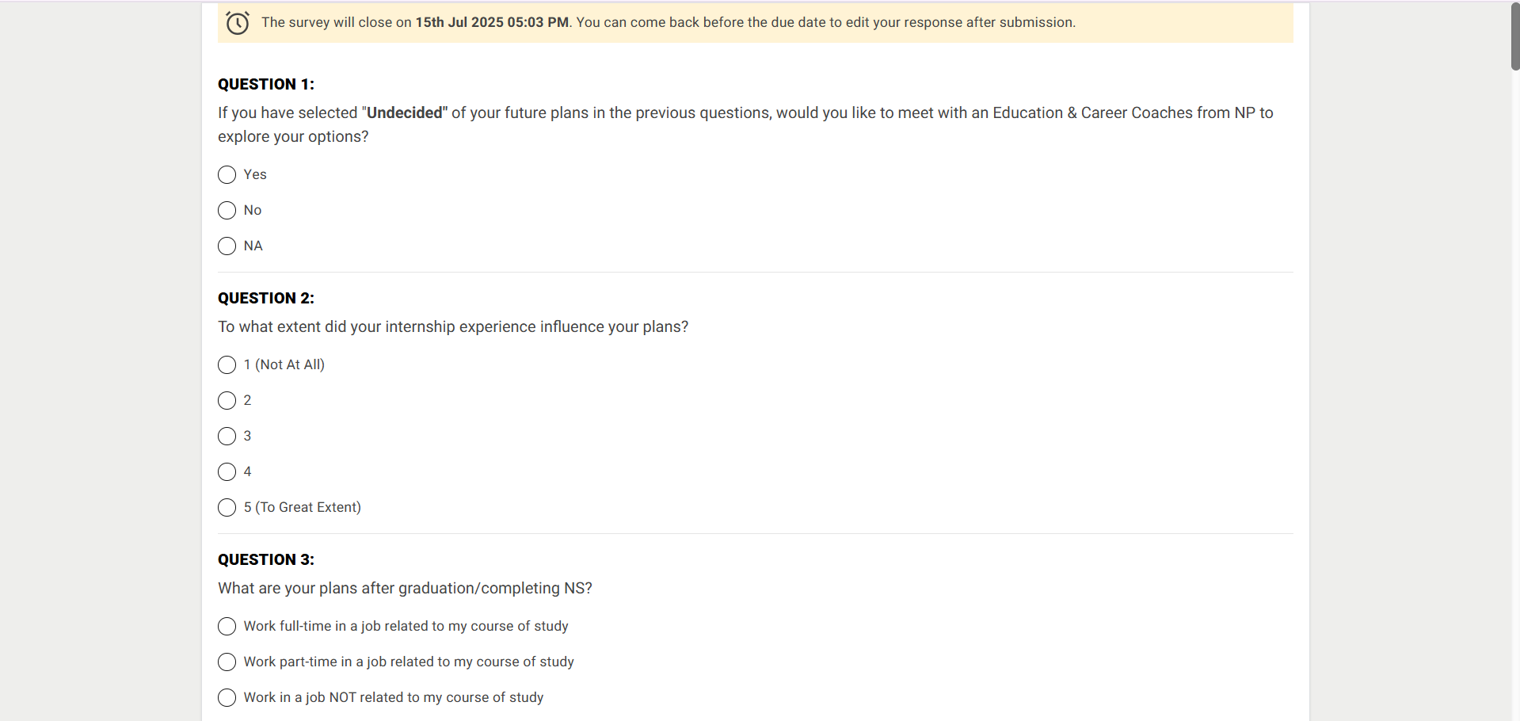
Task: Choose rating '3' in Question 2
Action: tap(226, 436)
